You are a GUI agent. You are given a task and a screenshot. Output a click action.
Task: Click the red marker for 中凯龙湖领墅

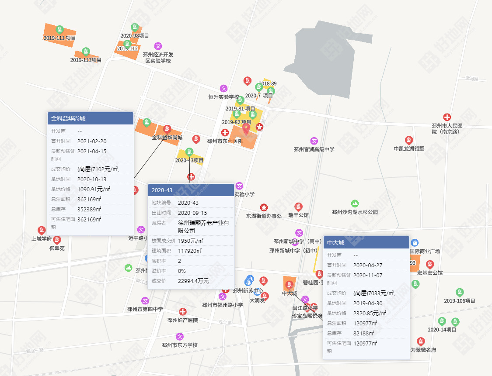[408, 140]
